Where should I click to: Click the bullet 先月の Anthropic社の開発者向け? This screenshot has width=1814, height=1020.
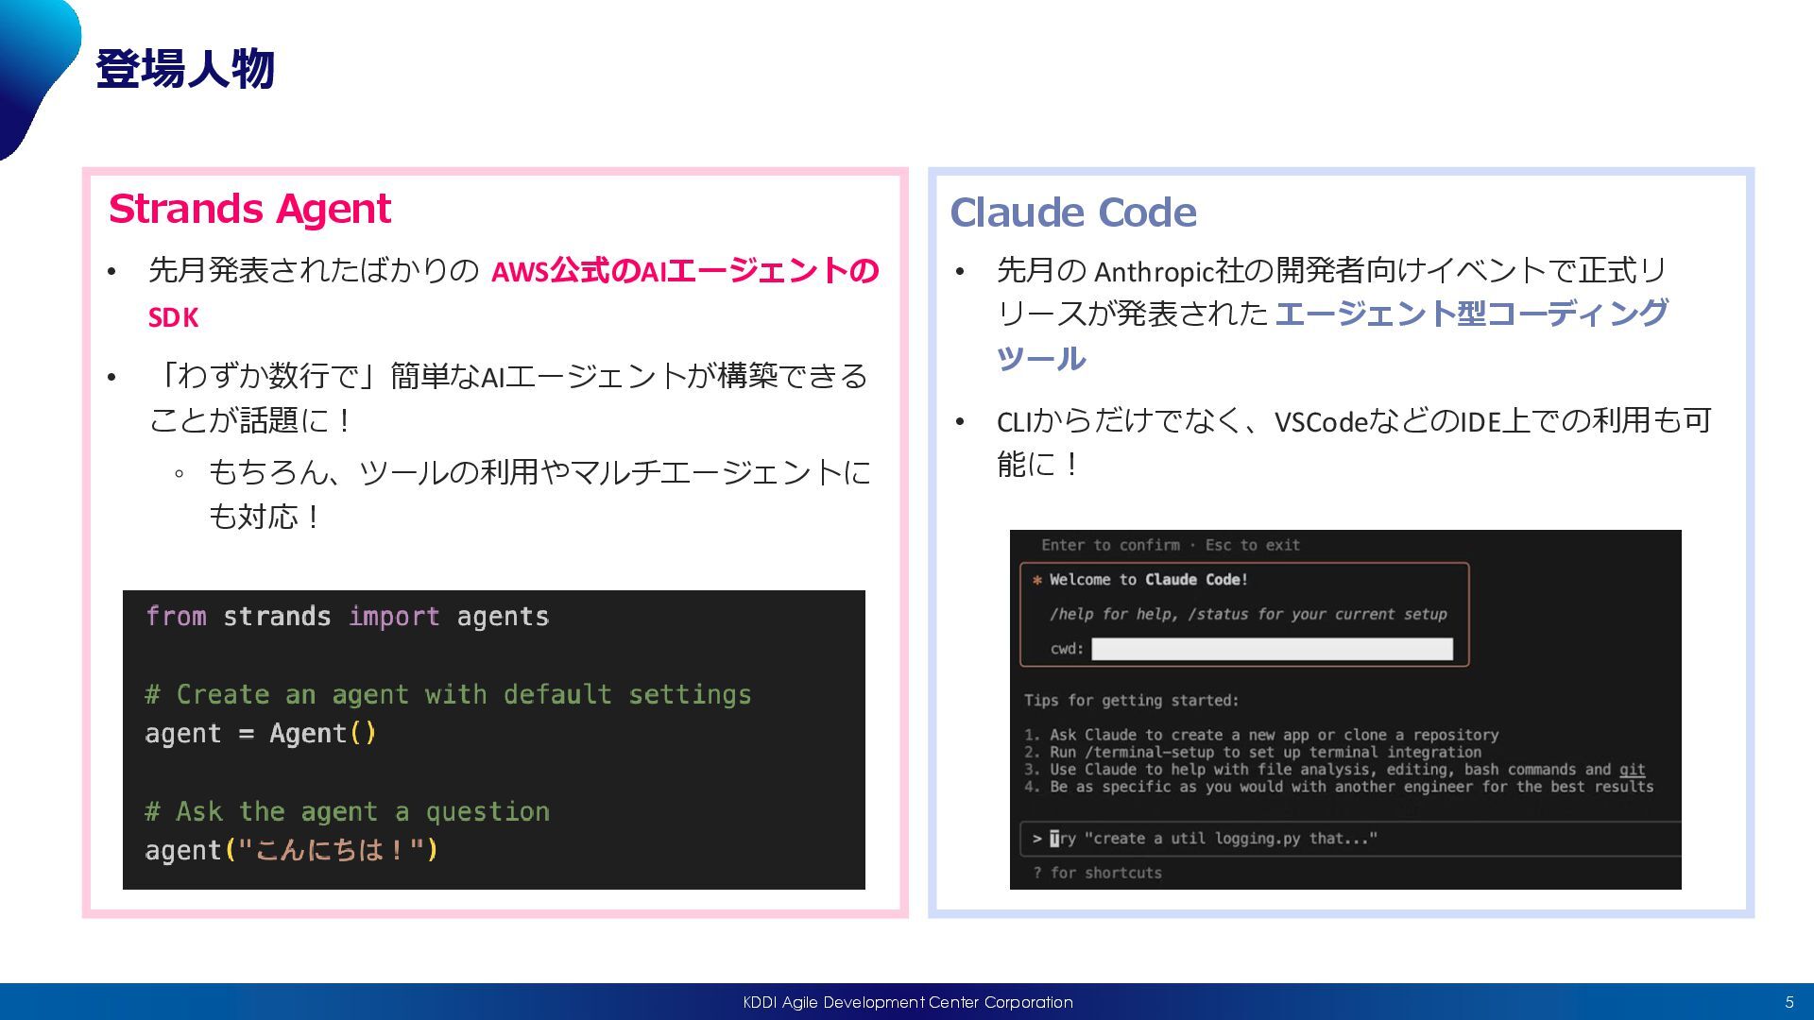1332,270
